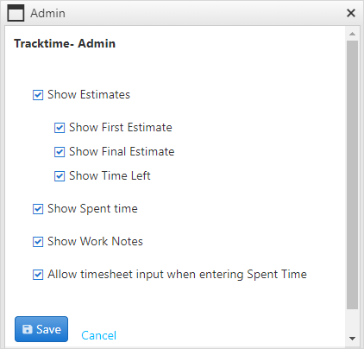This screenshot has width=364, height=349.
Task: Uncheck the Show Work Notes checkbox
Action: [x=38, y=242]
